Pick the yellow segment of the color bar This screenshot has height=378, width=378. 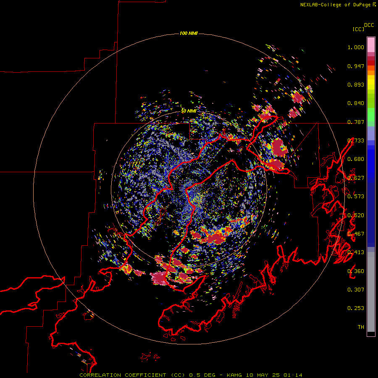(x=371, y=82)
